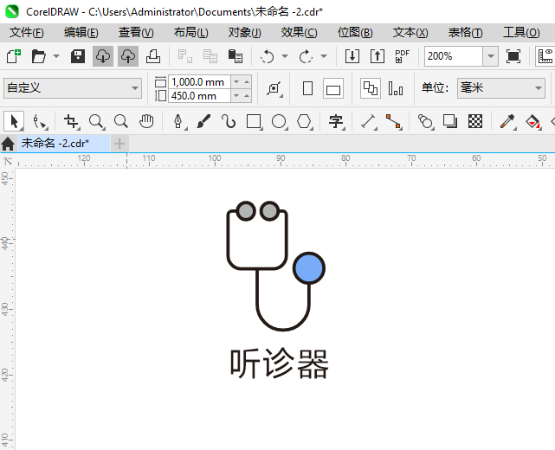Select the Transparency checkerboard tool
The width and height of the screenshot is (555, 450).
475,121
